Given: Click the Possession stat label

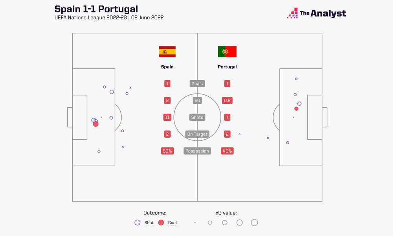Looking at the screenshot, I should point(197,151).
